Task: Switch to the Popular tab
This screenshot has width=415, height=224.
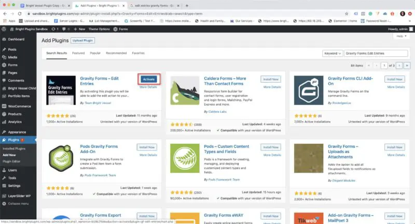Action: tap(95, 53)
